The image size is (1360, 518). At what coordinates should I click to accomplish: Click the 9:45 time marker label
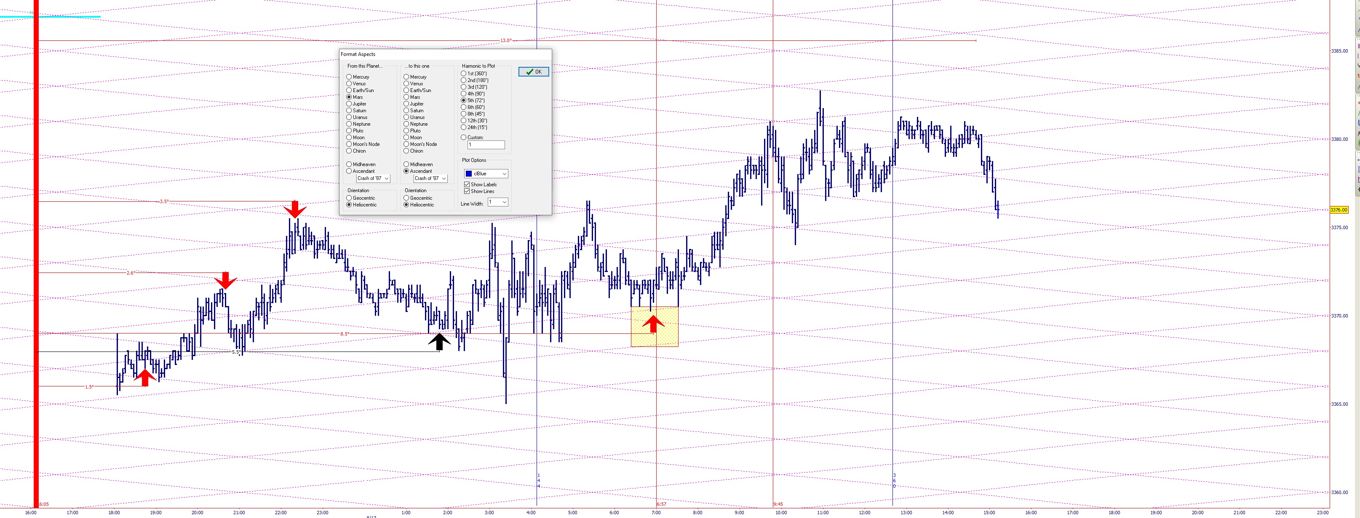tap(778, 504)
